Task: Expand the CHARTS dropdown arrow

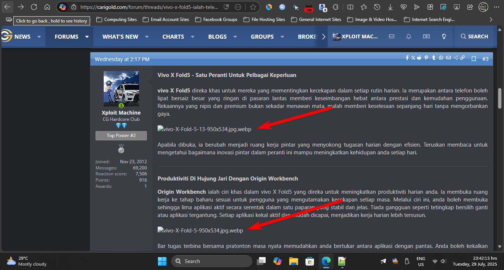Action: tap(193, 37)
